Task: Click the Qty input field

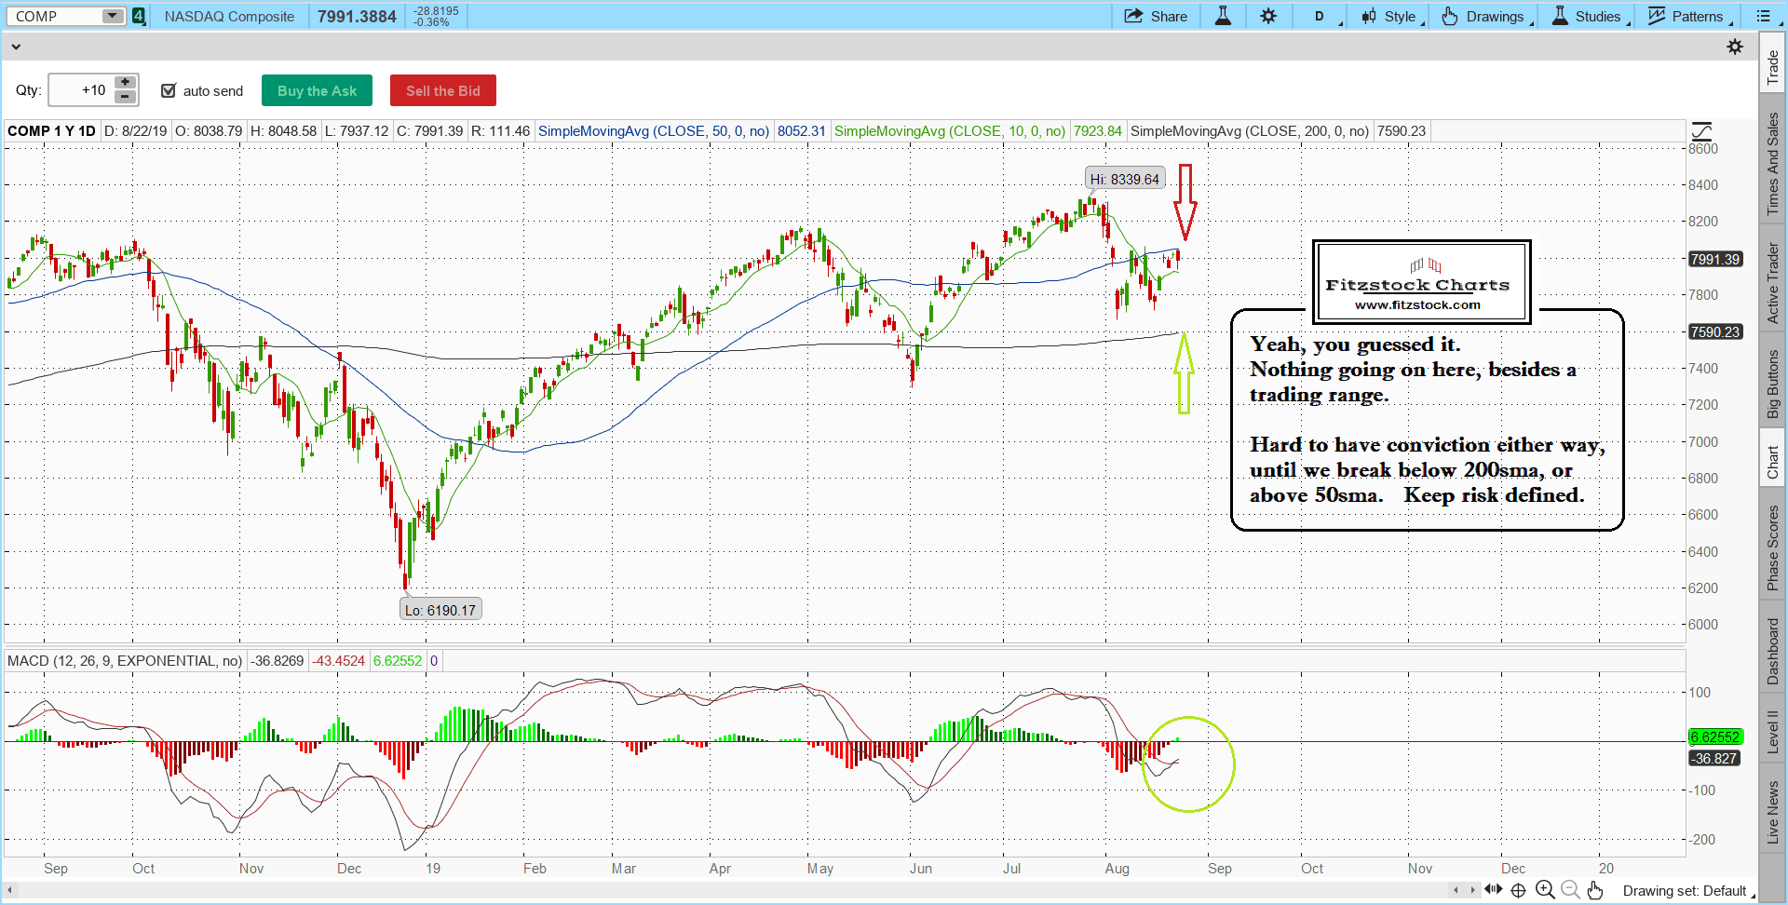Action: tap(80, 90)
